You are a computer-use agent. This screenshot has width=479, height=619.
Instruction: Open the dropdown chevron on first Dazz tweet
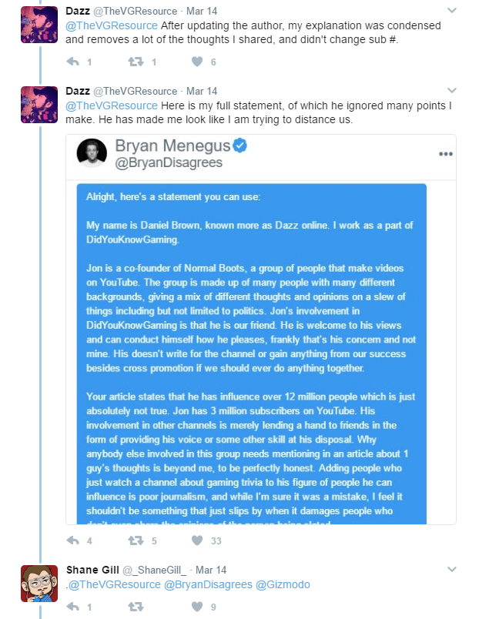coord(452,10)
